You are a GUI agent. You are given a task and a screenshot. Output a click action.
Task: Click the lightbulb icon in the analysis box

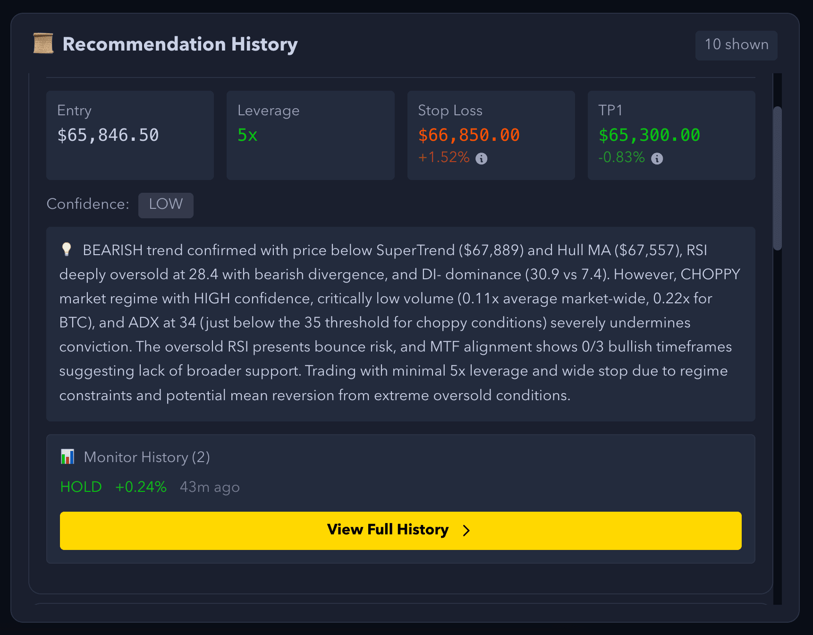(67, 249)
